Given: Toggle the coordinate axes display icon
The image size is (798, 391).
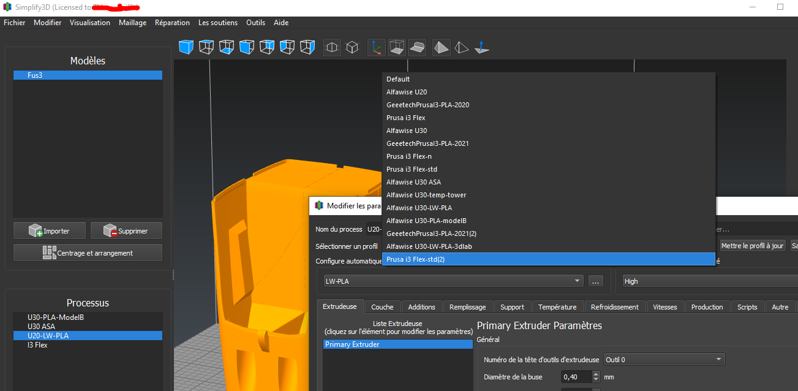Looking at the screenshot, I should [377, 47].
